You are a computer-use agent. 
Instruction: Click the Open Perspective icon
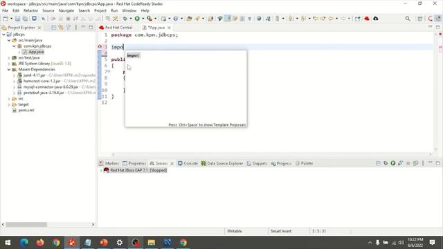click(x=420, y=19)
